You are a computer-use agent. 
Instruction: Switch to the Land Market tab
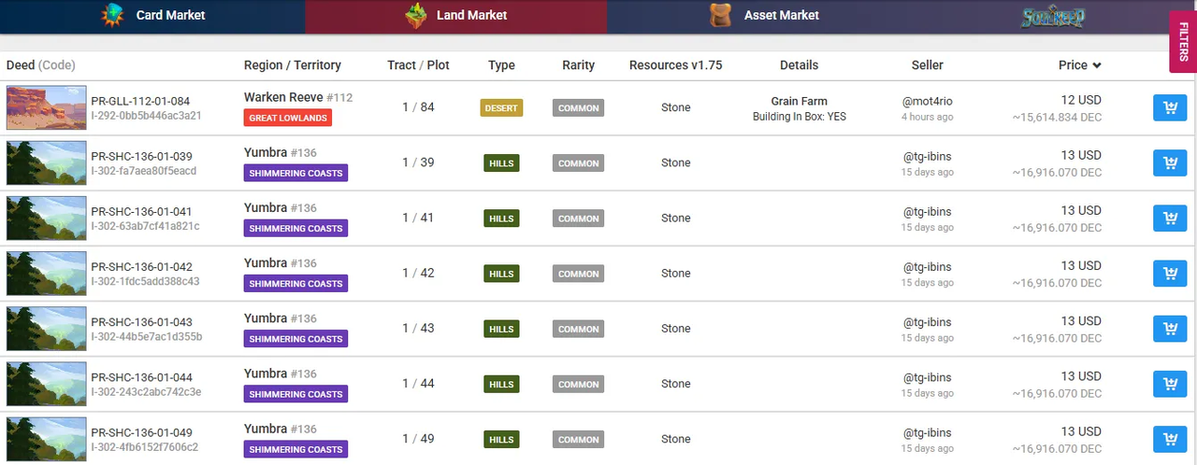(456, 16)
